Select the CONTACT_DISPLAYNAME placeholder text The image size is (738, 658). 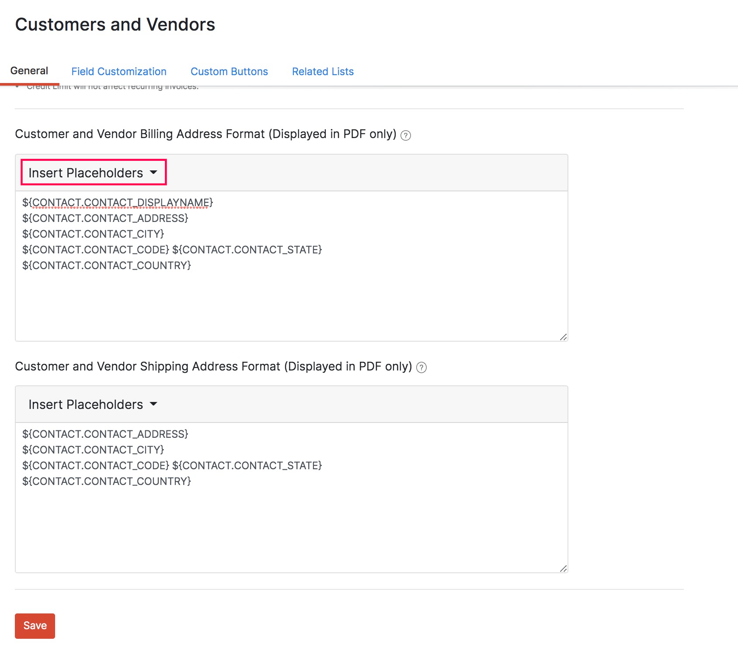[118, 202]
